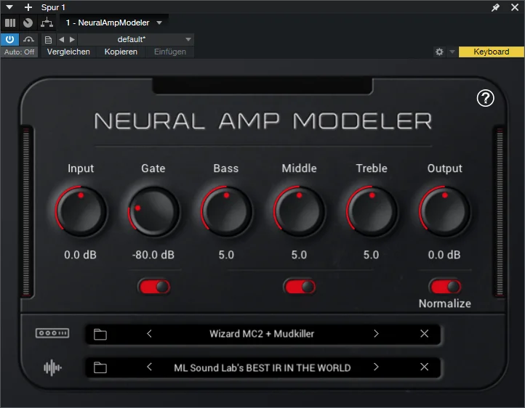Toggle the noise Gate switch
Image resolution: width=525 pixels, height=408 pixels.
click(x=154, y=287)
